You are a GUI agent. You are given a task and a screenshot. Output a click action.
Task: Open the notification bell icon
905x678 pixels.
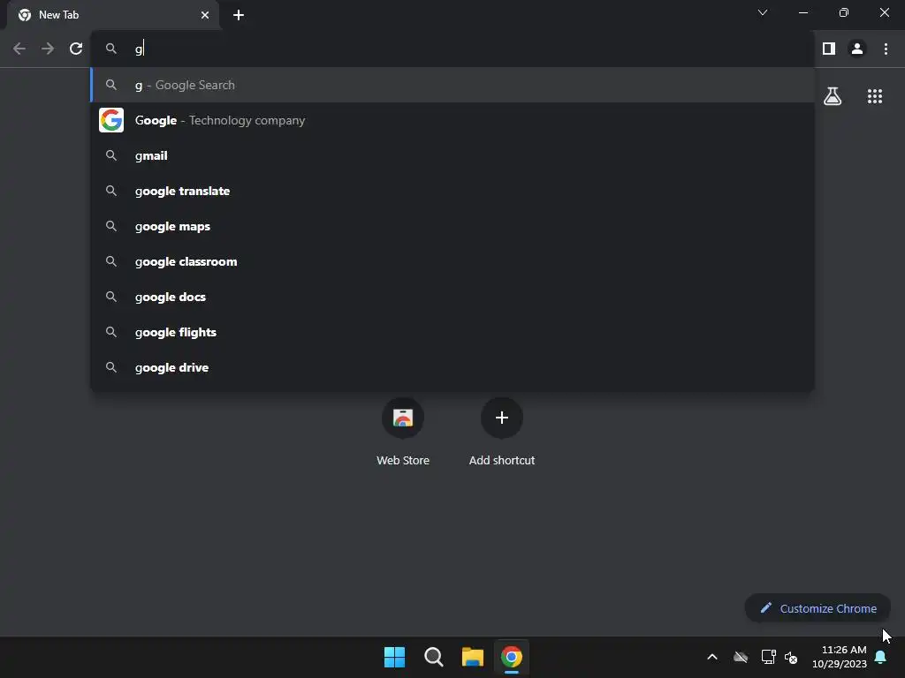[x=881, y=657]
